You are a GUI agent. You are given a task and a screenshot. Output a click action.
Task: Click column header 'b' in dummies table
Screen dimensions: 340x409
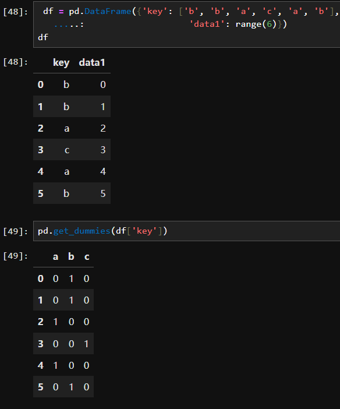tap(71, 256)
